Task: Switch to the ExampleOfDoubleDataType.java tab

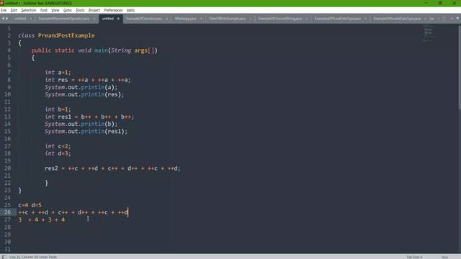Action: point(397,19)
